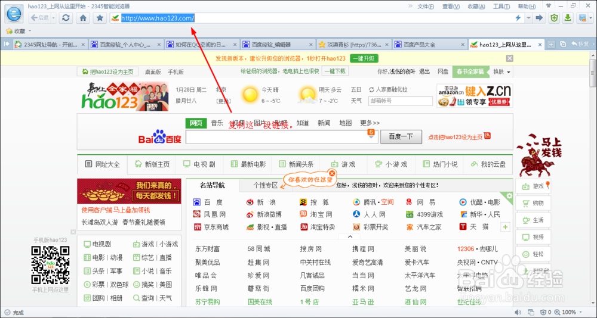
Task: Click the 视频 sidebar icon button
Action: 533,237
